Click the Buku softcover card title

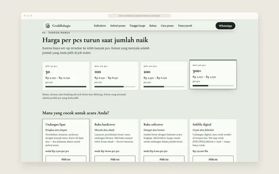pos(153,124)
